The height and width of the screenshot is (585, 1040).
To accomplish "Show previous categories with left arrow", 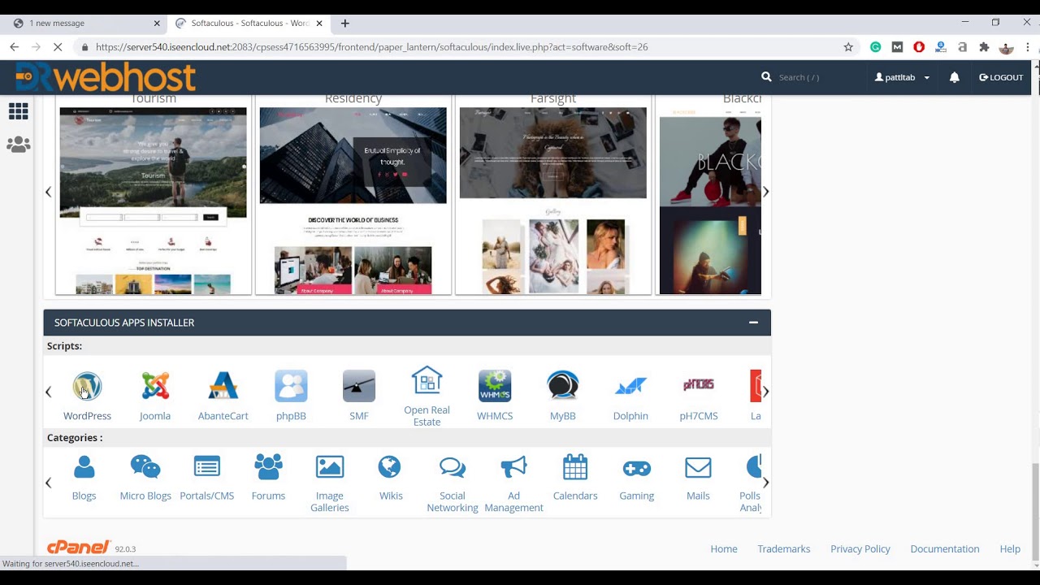I will [48, 483].
